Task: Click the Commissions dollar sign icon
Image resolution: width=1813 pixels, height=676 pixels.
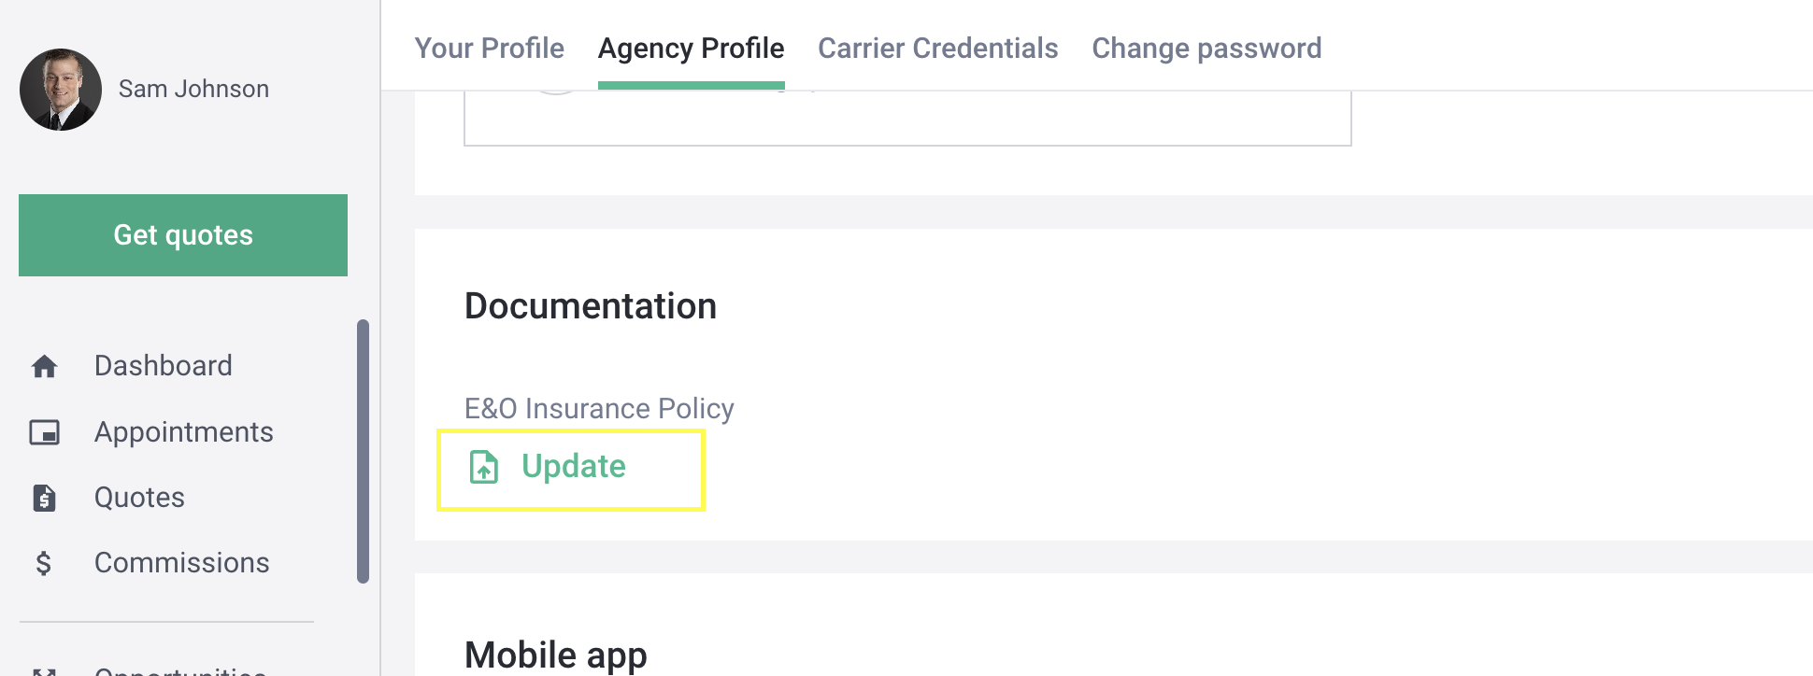Action: [x=43, y=562]
